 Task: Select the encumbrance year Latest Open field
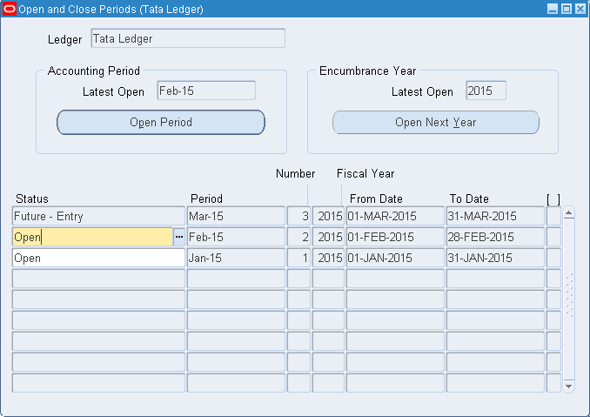point(486,91)
